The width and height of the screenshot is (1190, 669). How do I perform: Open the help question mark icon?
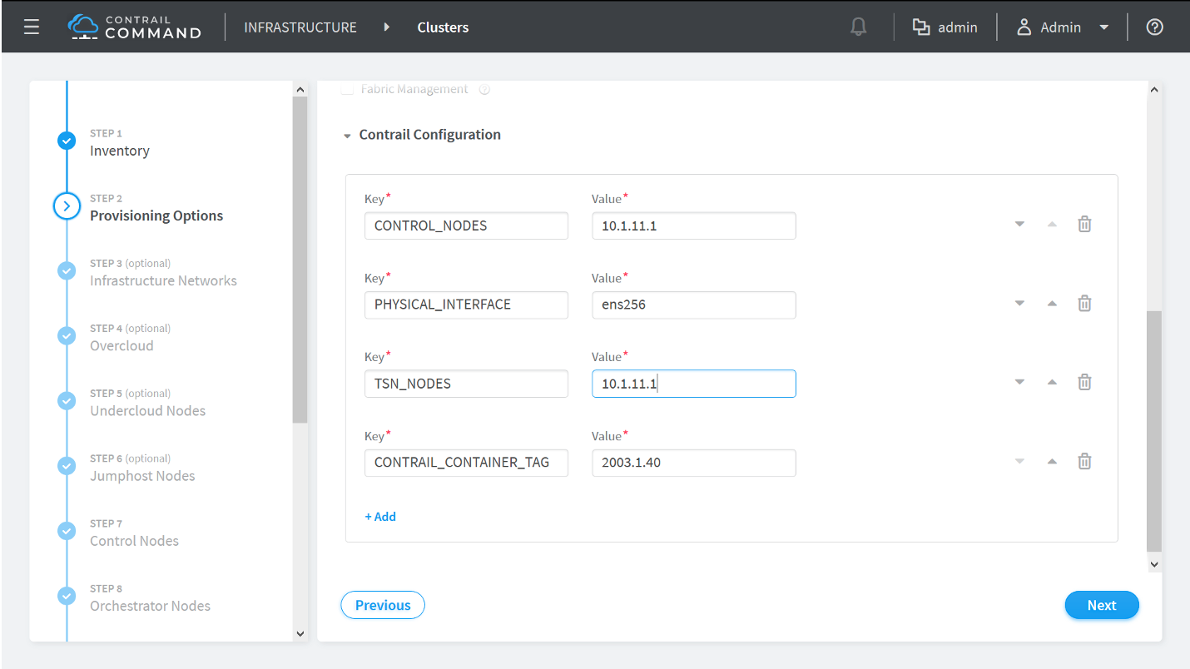pyautogui.click(x=1154, y=27)
